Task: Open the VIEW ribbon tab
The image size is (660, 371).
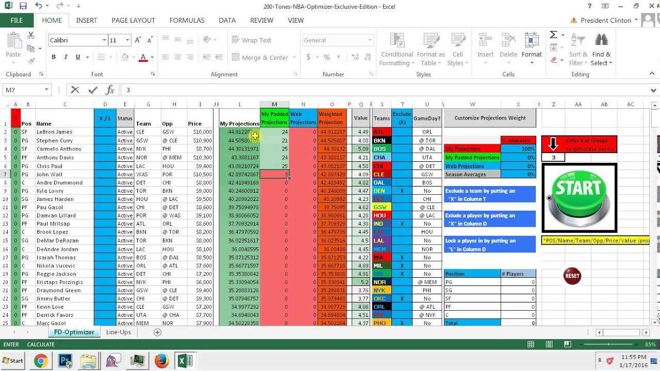Action: 295,20
